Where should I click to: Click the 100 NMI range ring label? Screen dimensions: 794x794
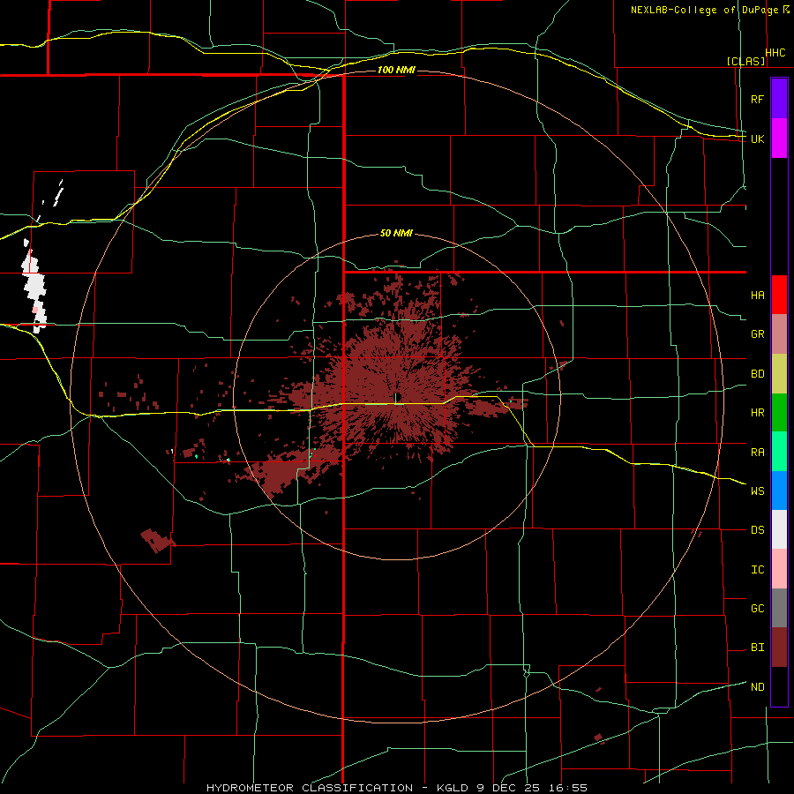[396, 70]
